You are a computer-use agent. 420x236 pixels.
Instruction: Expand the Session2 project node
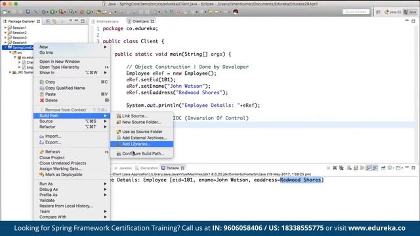point(5,33)
